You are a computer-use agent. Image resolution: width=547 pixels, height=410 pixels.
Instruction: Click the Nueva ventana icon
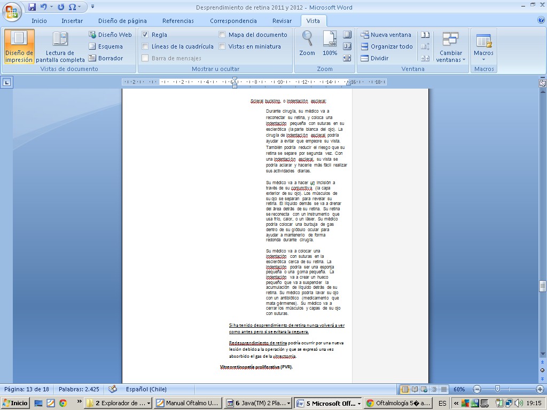[x=365, y=35]
